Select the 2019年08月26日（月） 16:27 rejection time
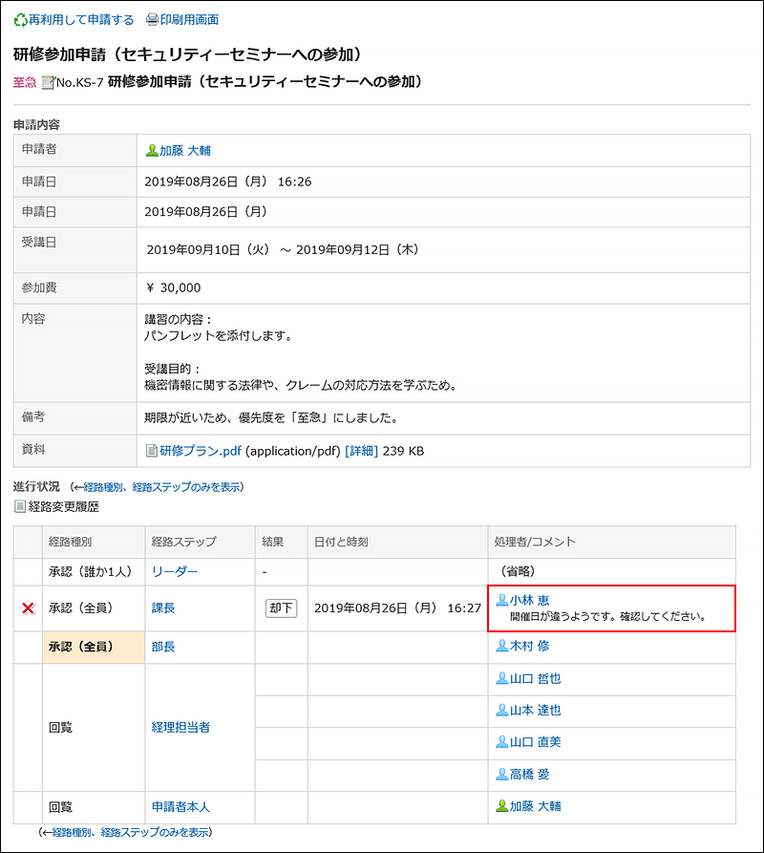764x853 pixels. (397, 608)
